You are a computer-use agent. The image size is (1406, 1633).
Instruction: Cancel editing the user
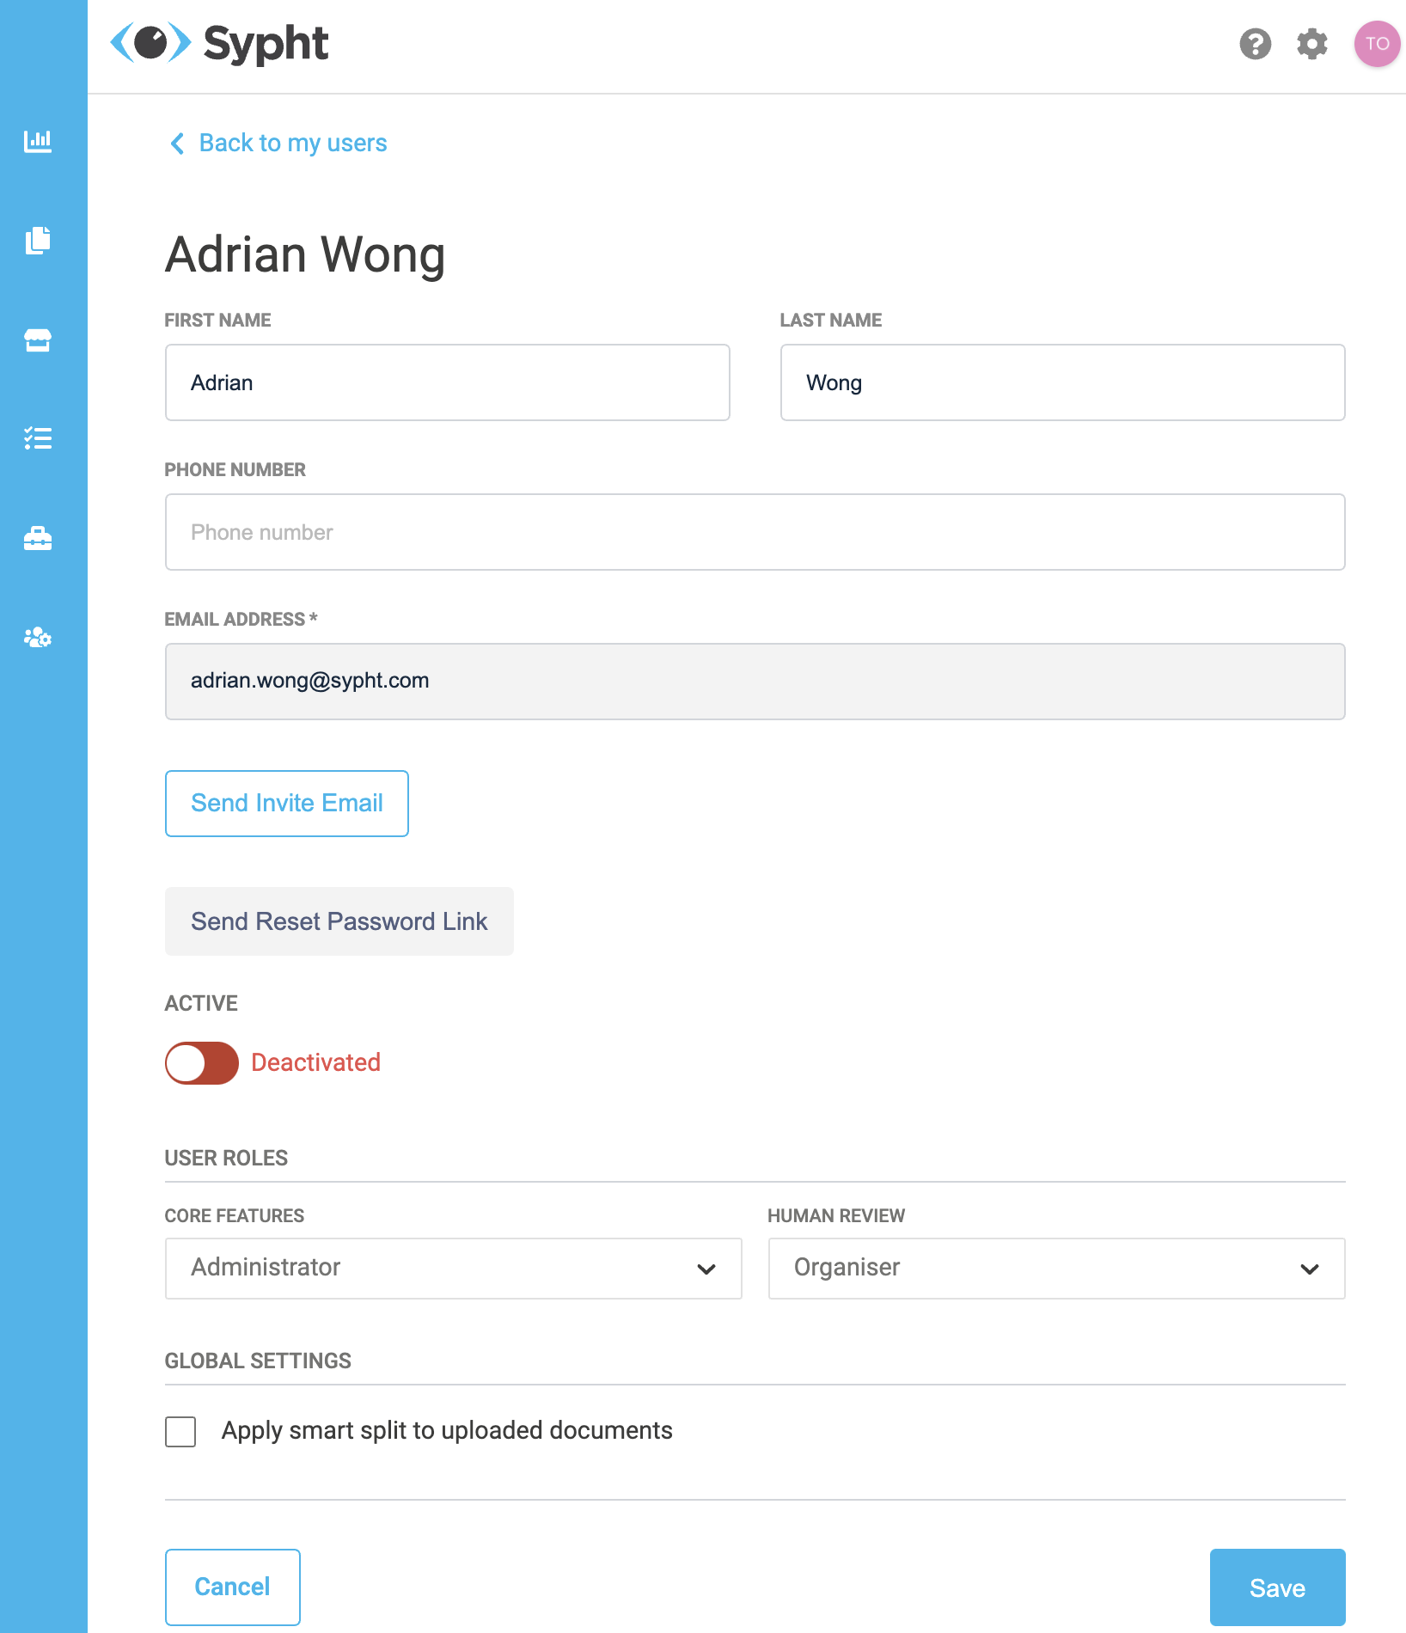coord(233,1587)
